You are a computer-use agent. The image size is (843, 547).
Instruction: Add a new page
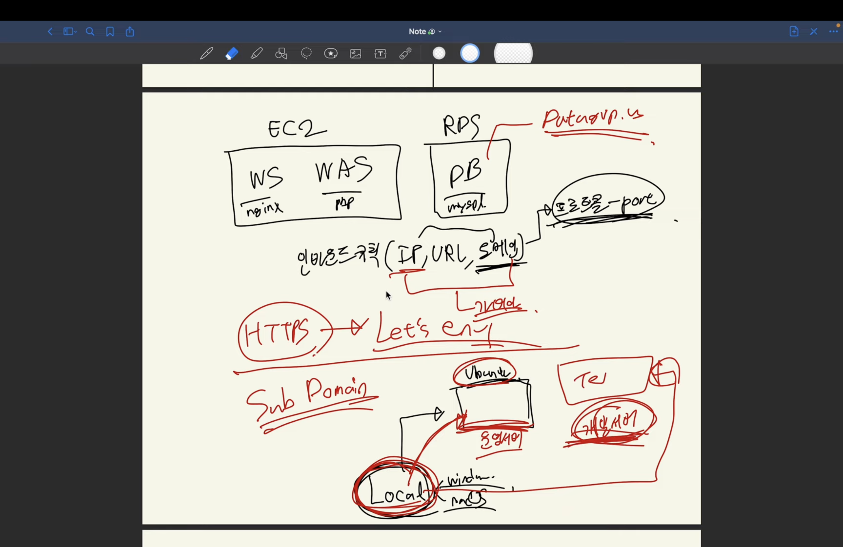point(794,31)
